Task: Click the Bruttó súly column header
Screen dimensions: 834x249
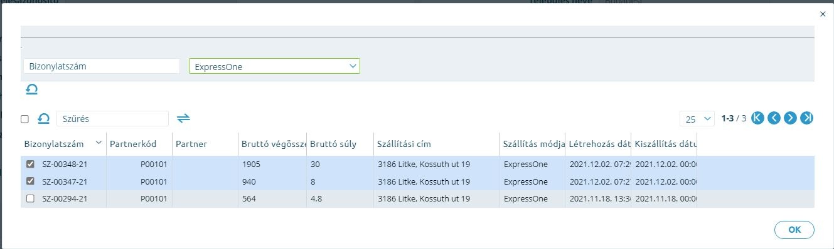Action: tap(333, 144)
